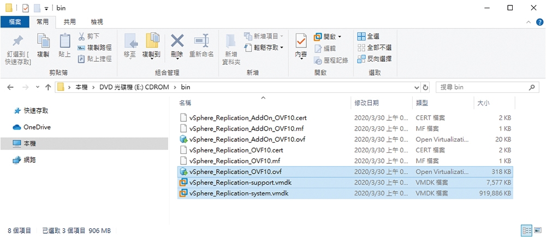
Task: Select vSphere_Replication_AddOn_OVF10.cert file
Action: click(345, 117)
